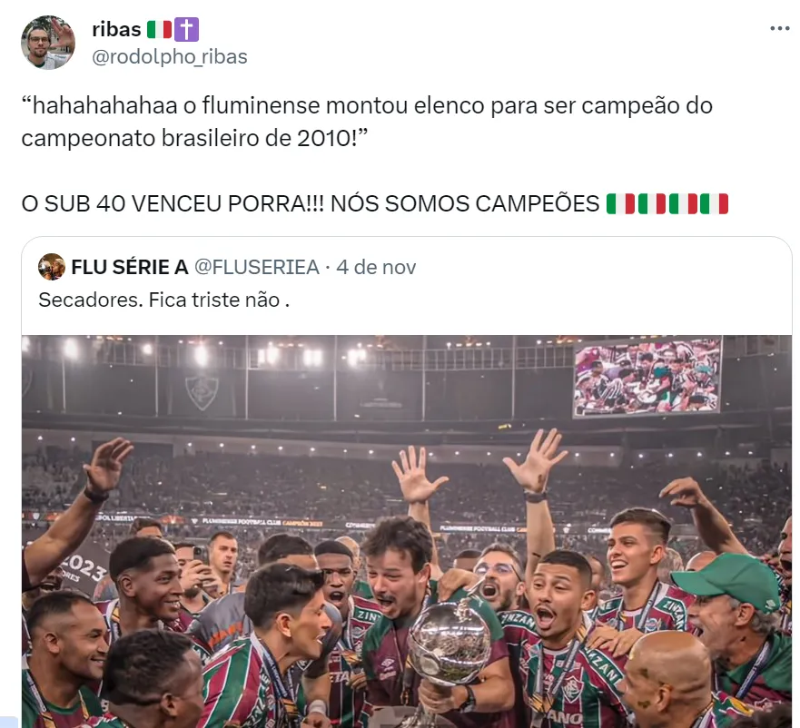
Task: Open the three-dot more options menu
Action: 780,28
